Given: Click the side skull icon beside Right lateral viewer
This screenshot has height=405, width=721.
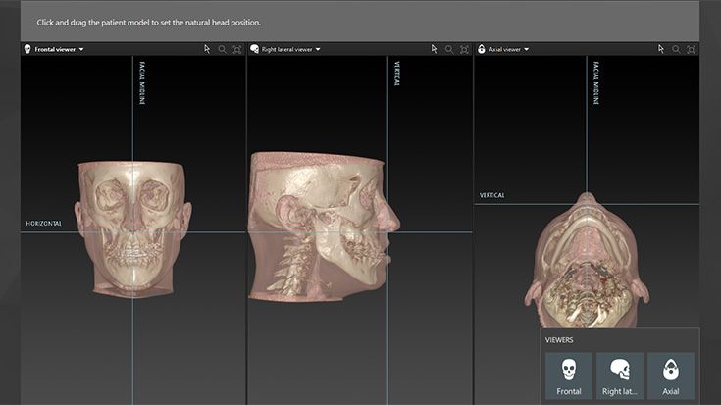Looking at the screenshot, I should click(254, 49).
